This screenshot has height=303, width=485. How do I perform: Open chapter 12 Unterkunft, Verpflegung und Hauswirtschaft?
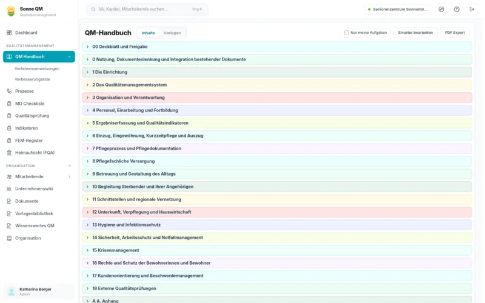pyautogui.click(x=277, y=212)
